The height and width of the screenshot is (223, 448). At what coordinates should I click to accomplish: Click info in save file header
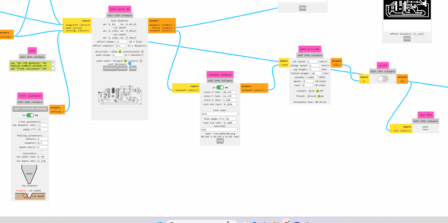coord(424,121)
